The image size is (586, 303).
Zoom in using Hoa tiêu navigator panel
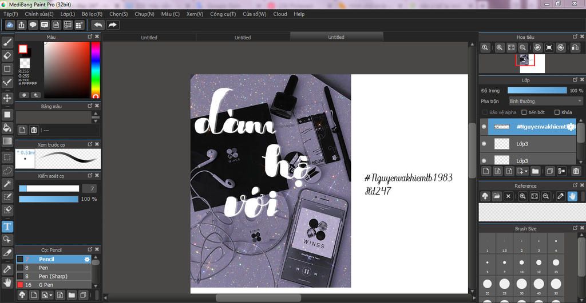[499, 47]
